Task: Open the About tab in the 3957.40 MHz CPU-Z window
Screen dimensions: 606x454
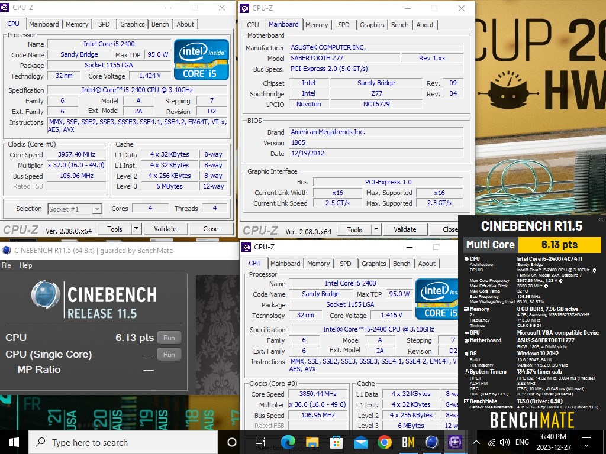Action: [x=185, y=24]
